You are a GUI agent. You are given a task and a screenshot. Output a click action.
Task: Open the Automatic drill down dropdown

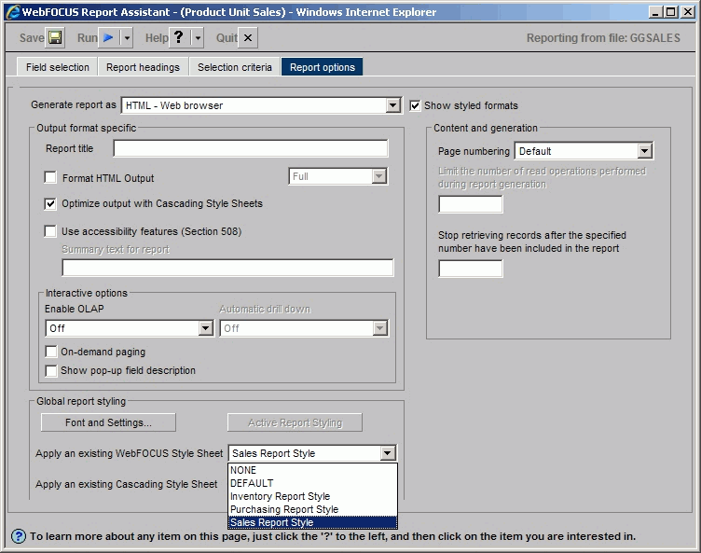coord(304,328)
